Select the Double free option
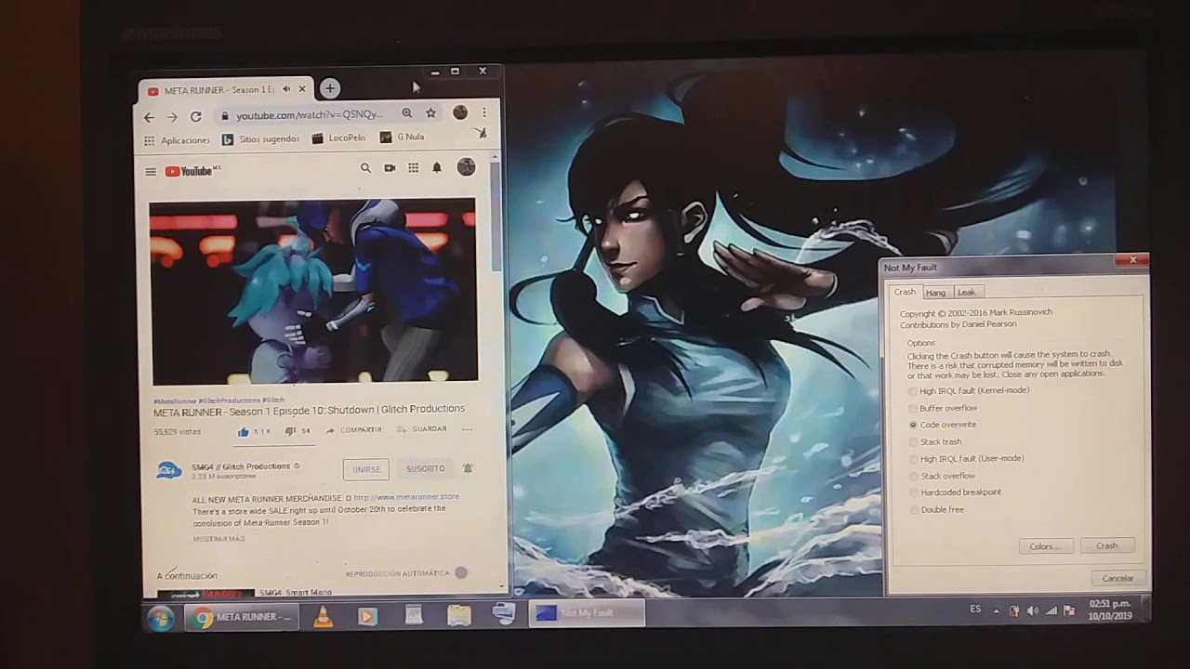 [x=936, y=510]
